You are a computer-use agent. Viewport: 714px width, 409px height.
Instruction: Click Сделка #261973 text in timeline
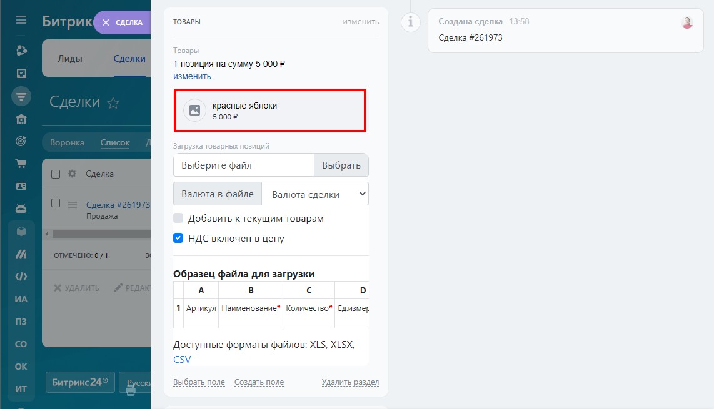coord(470,37)
